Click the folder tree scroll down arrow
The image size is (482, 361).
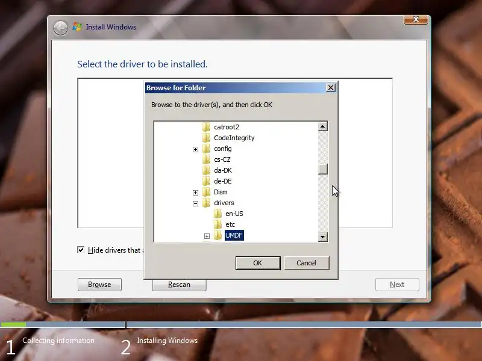tap(323, 236)
